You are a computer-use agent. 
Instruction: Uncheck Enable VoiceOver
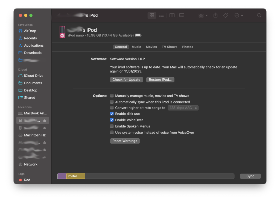pyautogui.click(x=112, y=120)
